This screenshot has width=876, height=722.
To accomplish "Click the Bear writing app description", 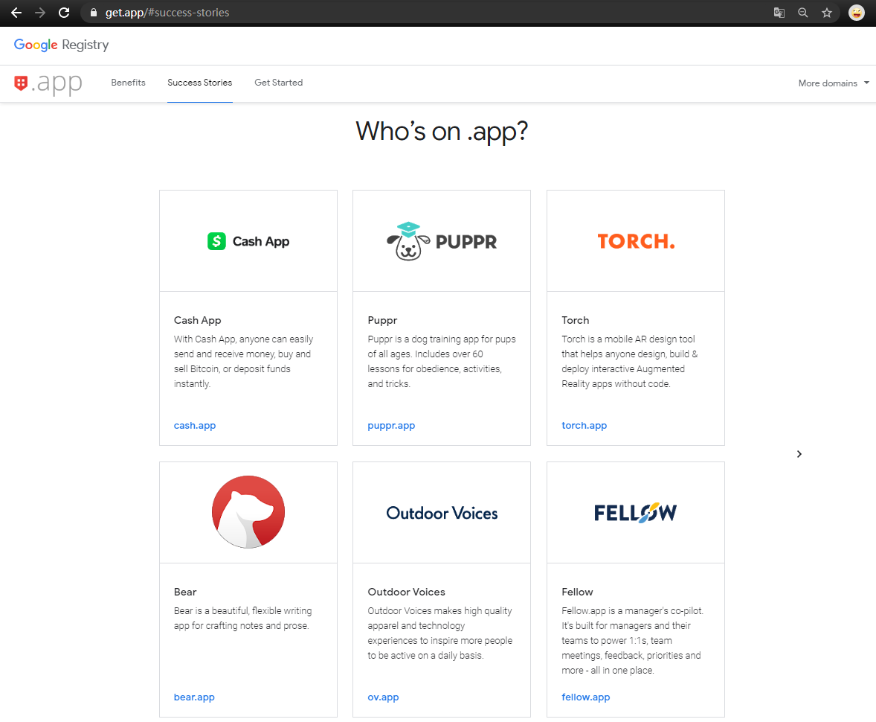I will [243, 619].
